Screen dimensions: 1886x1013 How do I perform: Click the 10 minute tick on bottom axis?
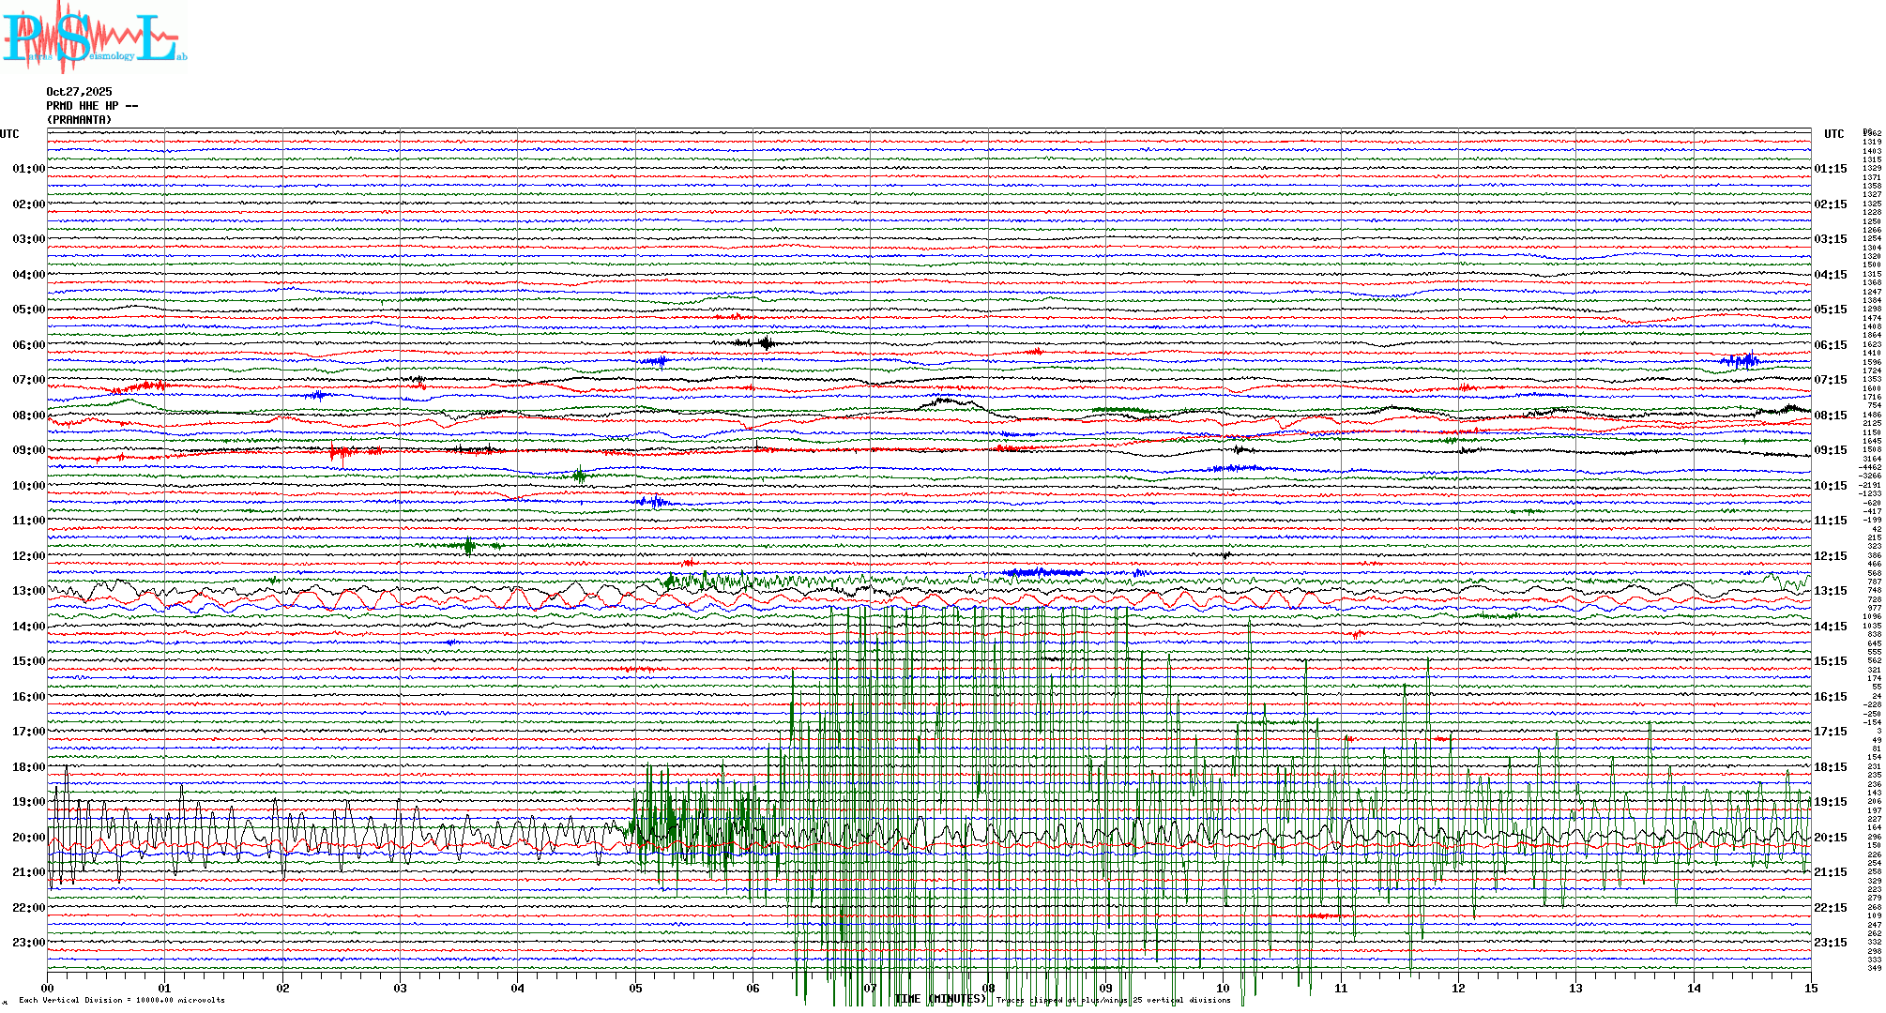pyautogui.click(x=1223, y=988)
